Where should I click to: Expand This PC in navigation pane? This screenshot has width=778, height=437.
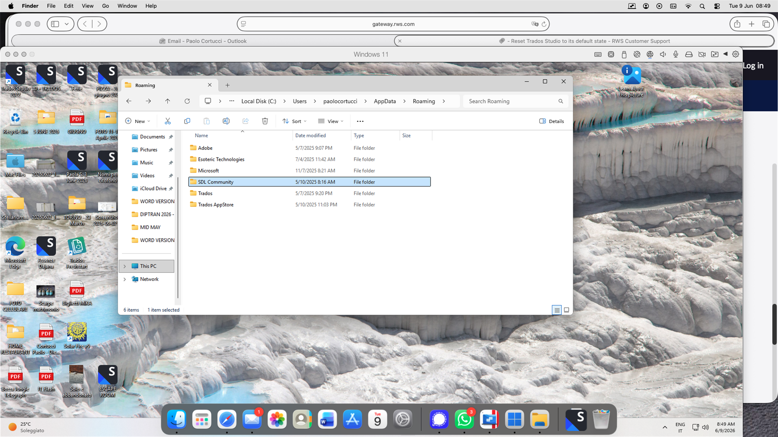(x=125, y=266)
